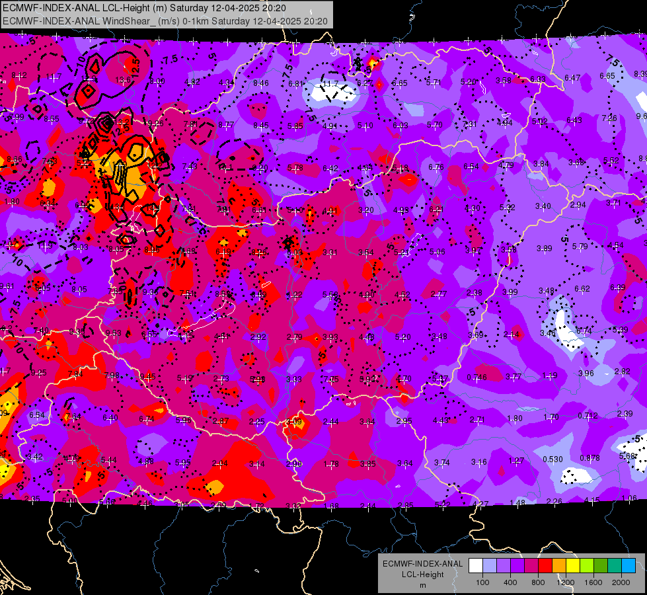The image size is (647, 595).
Task: Click the 6.42 wind shear value
Action: [x=330, y=168]
